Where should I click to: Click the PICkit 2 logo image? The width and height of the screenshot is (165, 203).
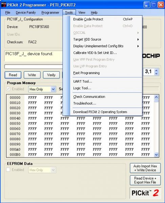tap(145, 193)
